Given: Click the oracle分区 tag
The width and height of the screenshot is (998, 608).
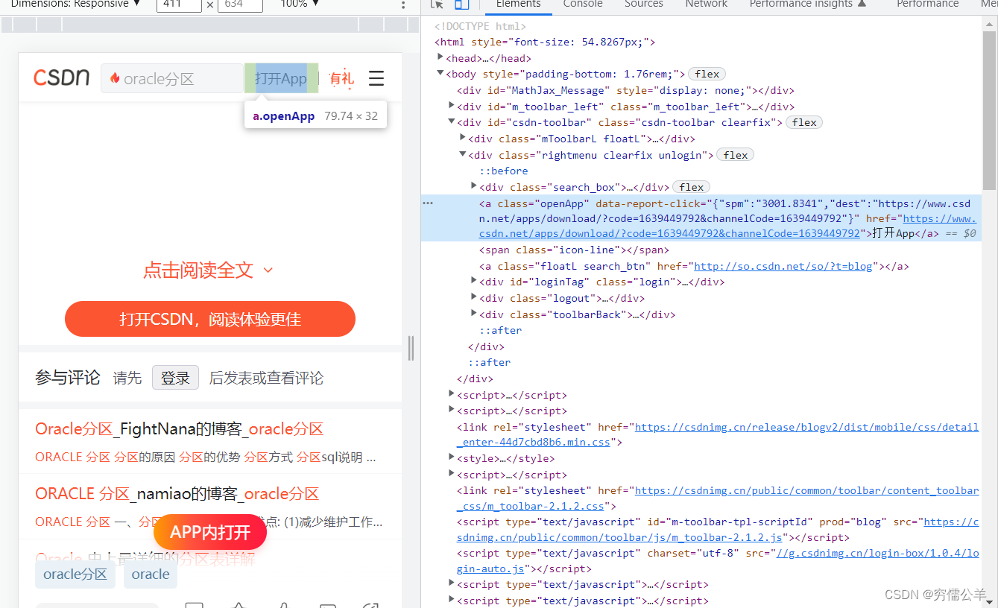Looking at the screenshot, I should coord(75,574).
